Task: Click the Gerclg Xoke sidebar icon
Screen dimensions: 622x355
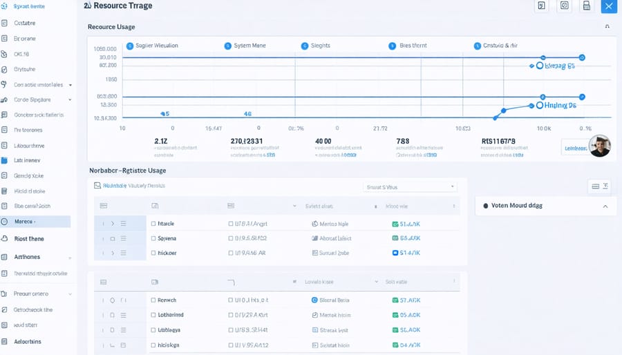Action: [4, 175]
